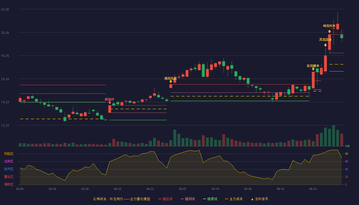
Task: Toggle the 强弱线 legend entry
Action: (x=188, y=199)
